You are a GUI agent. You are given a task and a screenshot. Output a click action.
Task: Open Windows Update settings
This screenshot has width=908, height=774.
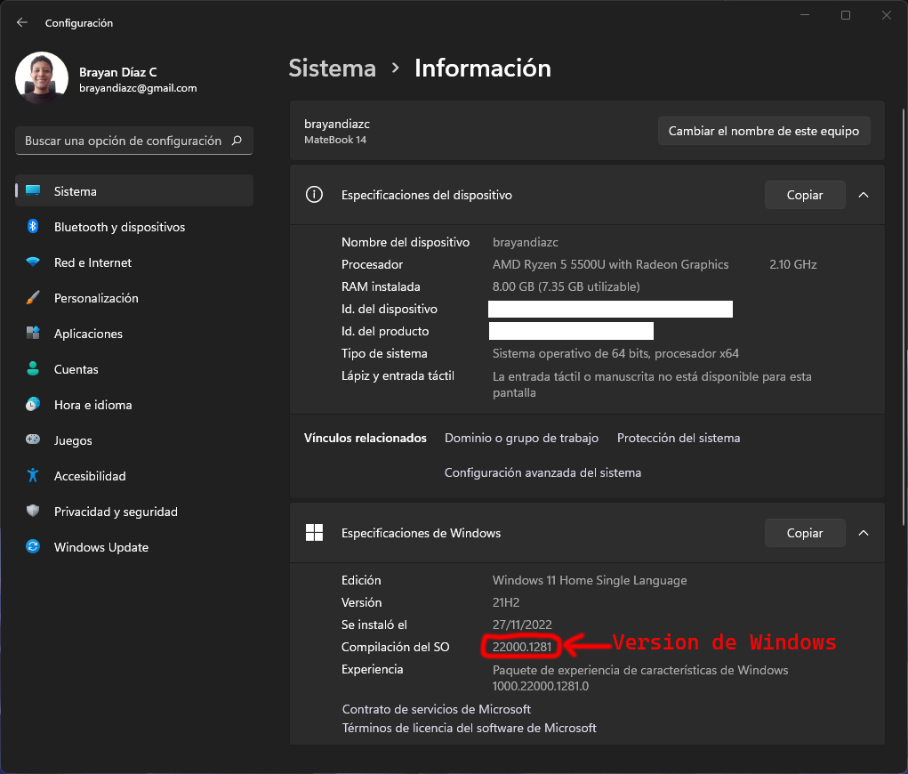point(133,546)
